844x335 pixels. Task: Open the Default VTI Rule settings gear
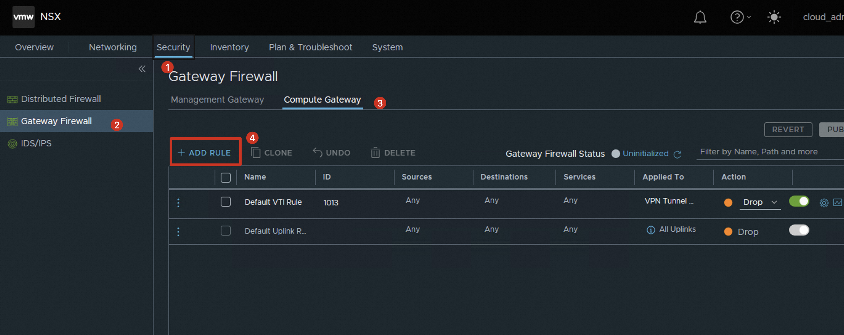(824, 203)
